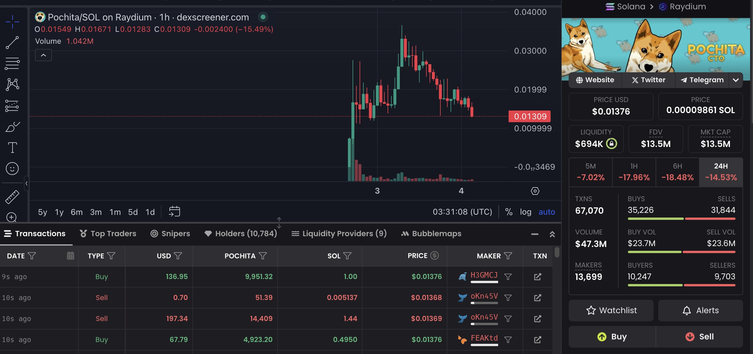The image size is (753, 354).
Task: Expand transactions panel with double chevron
Action: click(x=552, y=234)
